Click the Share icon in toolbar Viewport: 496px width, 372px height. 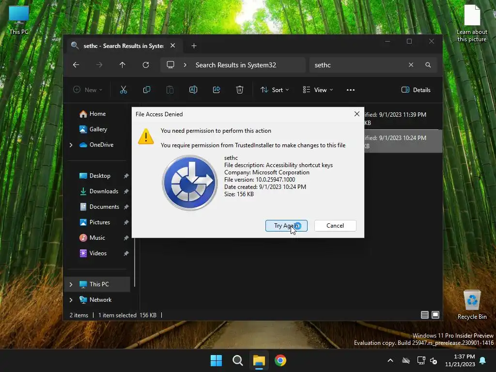217,90
